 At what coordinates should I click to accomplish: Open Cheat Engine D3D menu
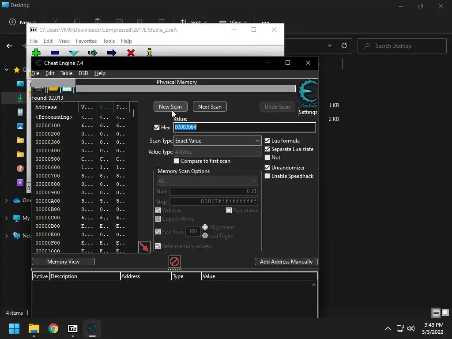83,73
